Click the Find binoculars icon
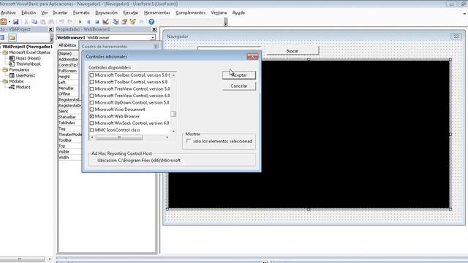 click(x=51, y=22)
